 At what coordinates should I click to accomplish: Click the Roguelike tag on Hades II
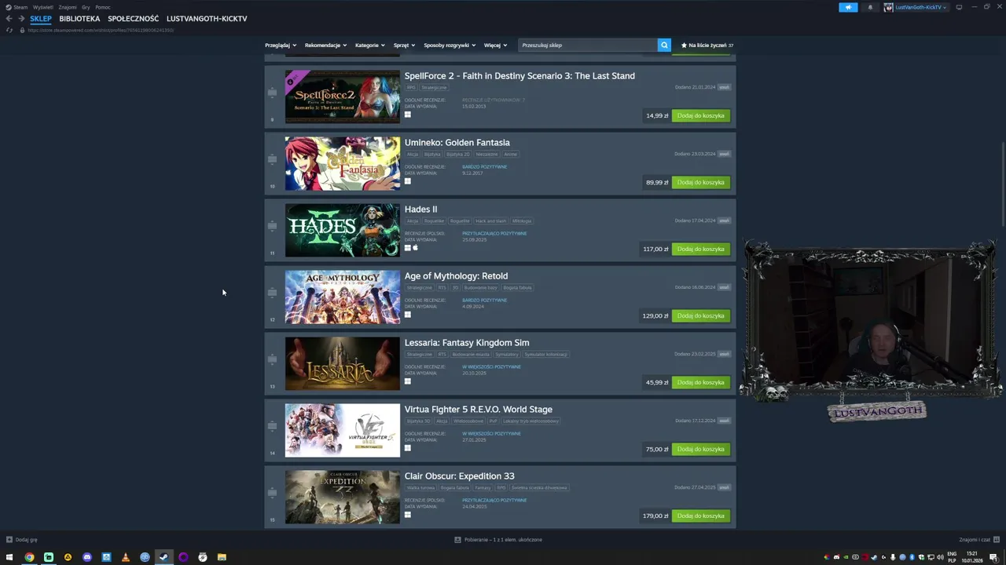point(434,221)
